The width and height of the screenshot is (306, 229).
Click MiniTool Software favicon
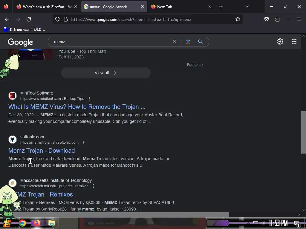[13, 96]
